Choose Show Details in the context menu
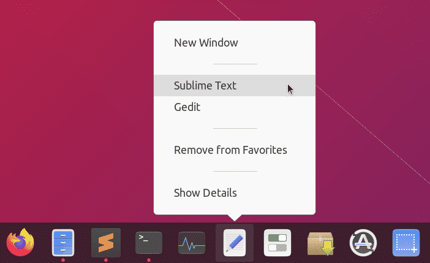The width and height of the screenshot is (430, 263). 235,192
